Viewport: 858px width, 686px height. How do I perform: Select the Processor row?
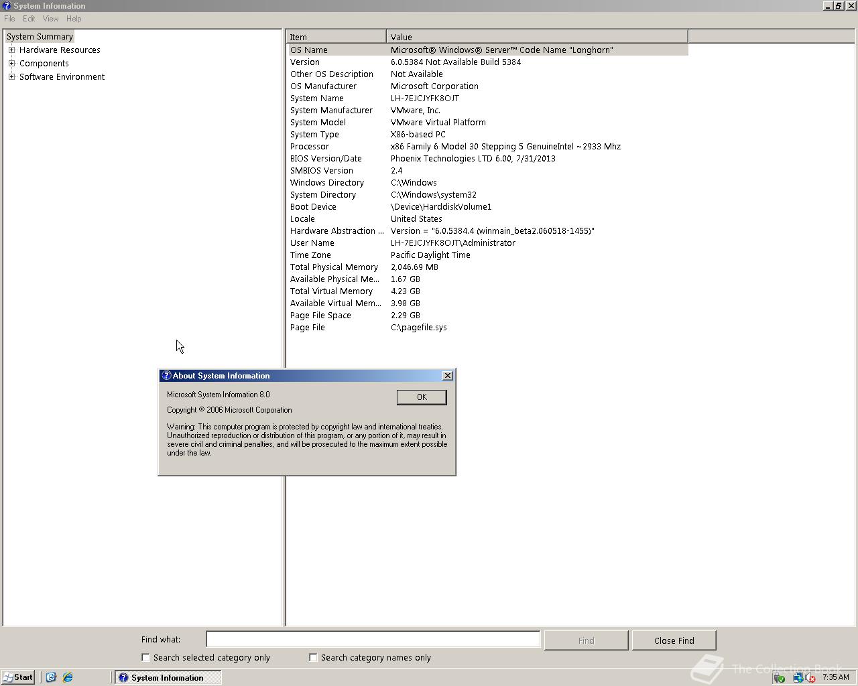click(x=488, y=147)
